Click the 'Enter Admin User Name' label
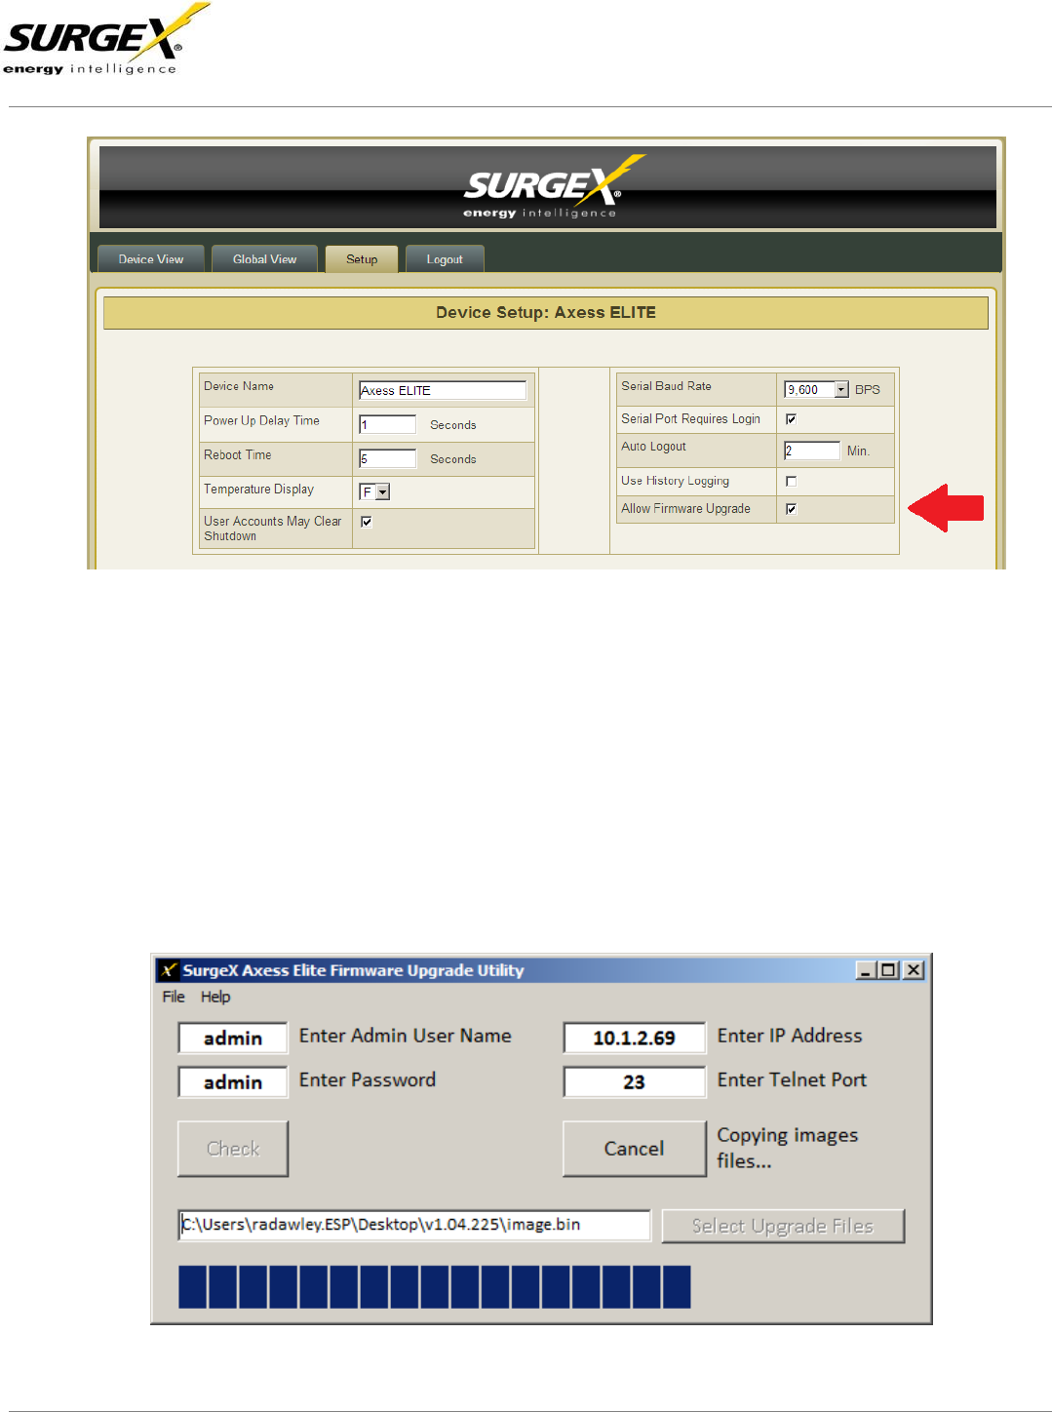Image resolution: width=1052 pixels, height=1412 pixels. tap(406, 1036)
